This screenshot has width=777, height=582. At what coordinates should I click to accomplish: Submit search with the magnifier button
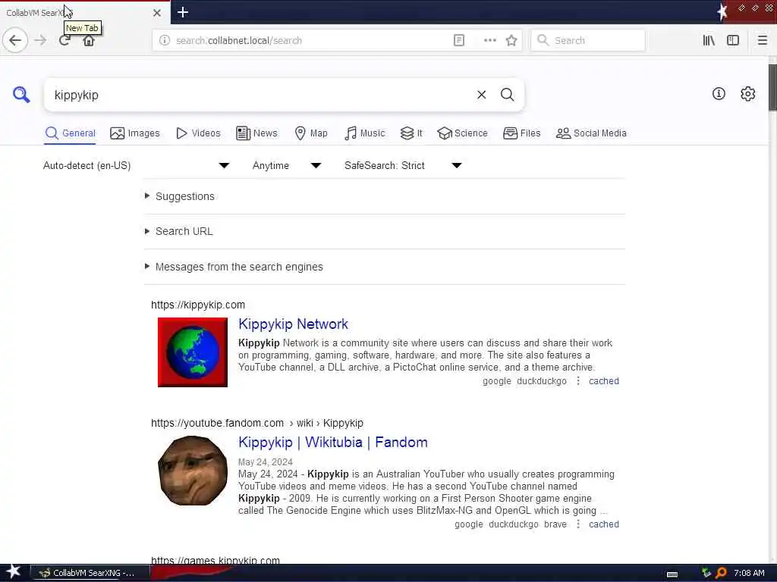[507, 95]
